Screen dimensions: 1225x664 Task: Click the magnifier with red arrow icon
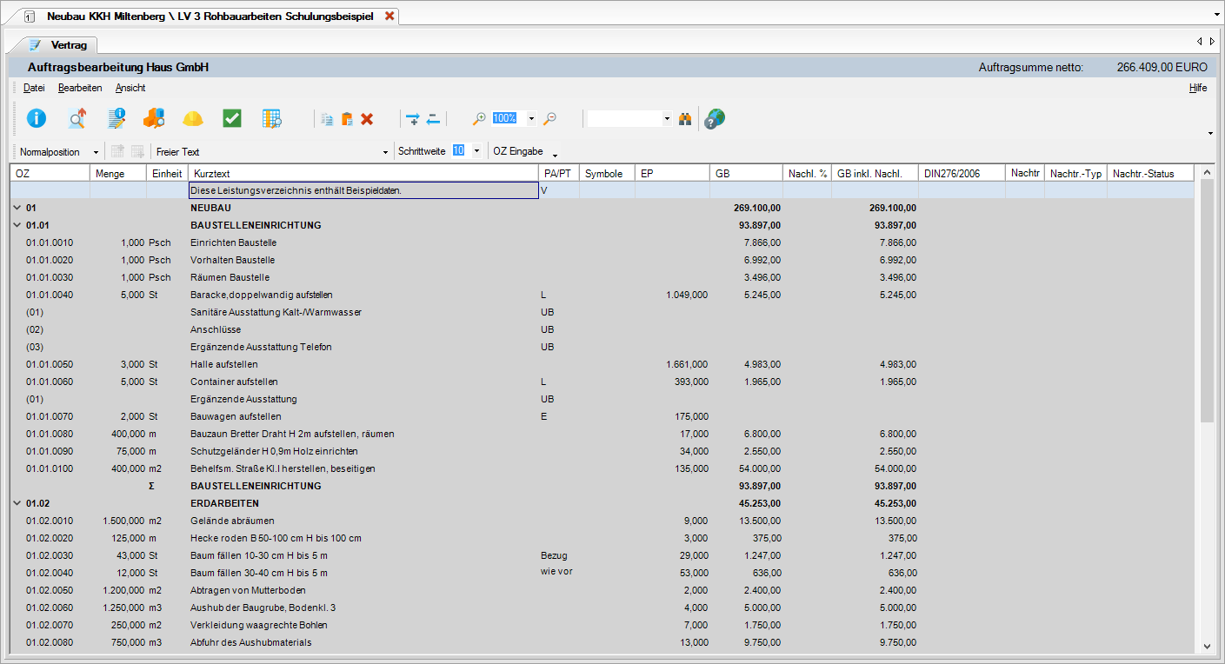[77, 118]
